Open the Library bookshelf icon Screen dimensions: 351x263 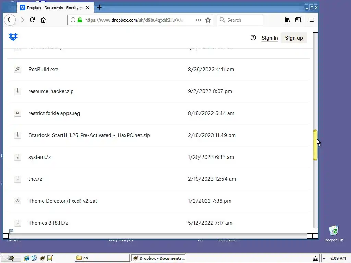(287, 20)
